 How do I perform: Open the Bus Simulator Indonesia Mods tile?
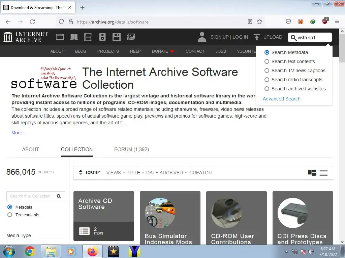coord(170,218)
